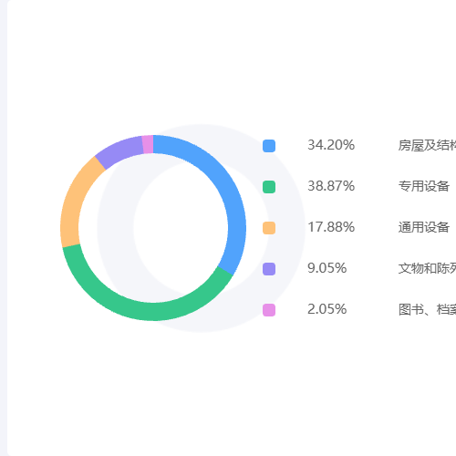Select the green donut chart segment
Viewport: 456px width, 456px height.
click(134, 309)
